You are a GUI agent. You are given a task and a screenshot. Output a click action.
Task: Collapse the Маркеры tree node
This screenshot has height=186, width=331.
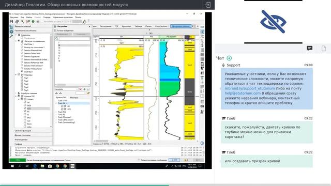[16, 74]
